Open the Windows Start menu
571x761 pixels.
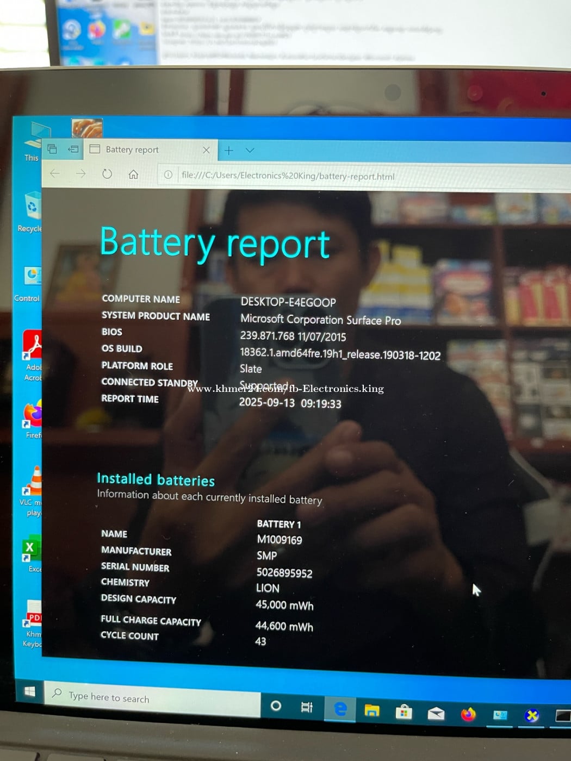coord(30,691)
